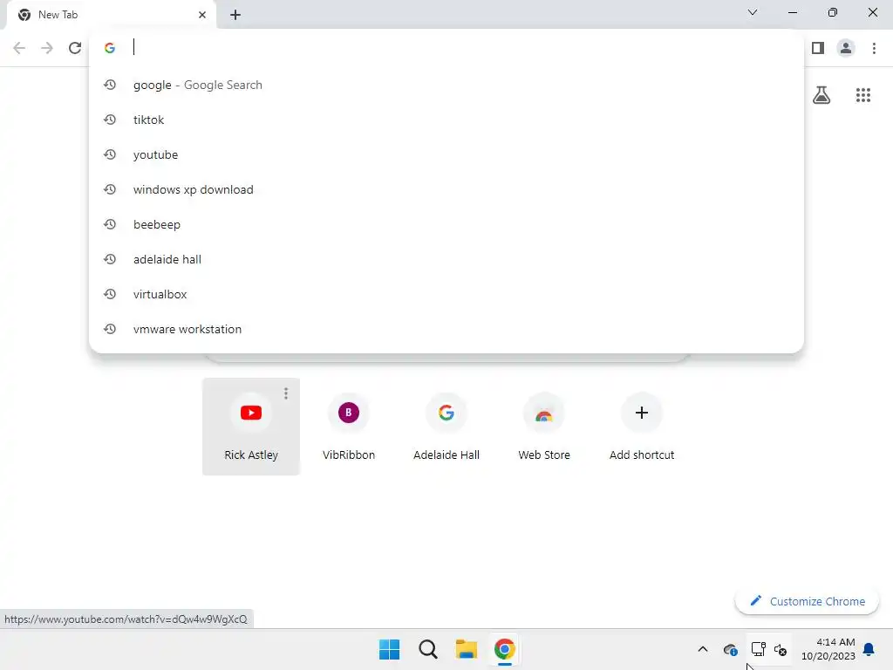Open Chrome's three-dot menu

point(874,48)
